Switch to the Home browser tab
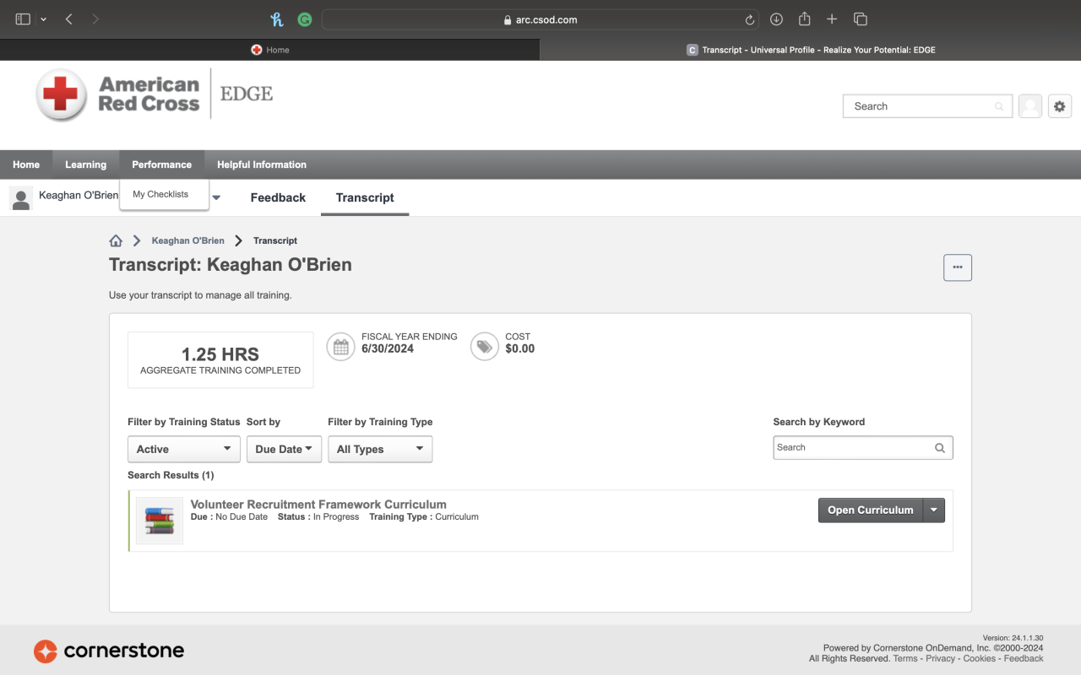Image resolution: width=1081 pixels, height=675 pixels. click(270, 50)
